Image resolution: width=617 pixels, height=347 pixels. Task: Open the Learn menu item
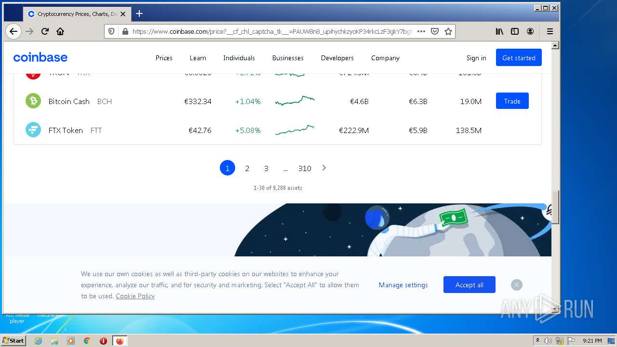point(198,58)
